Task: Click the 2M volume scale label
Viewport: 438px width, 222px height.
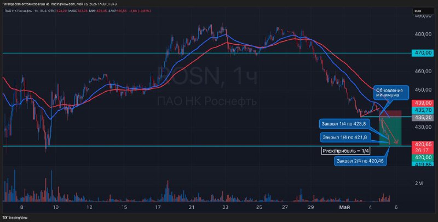Action: 419,183
